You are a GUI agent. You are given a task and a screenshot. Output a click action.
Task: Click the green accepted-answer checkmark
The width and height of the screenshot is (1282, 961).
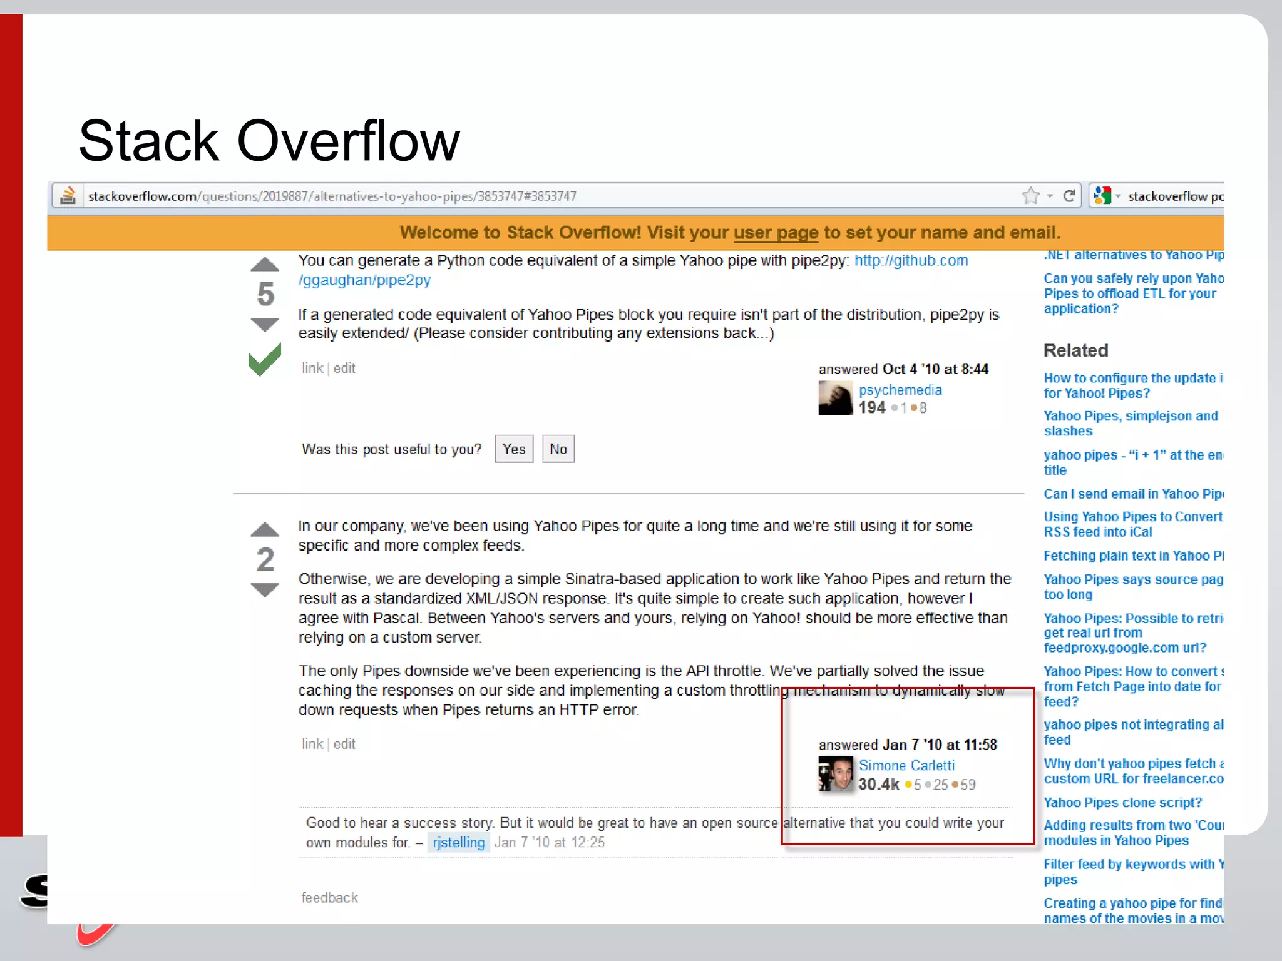tap(265, 359)
